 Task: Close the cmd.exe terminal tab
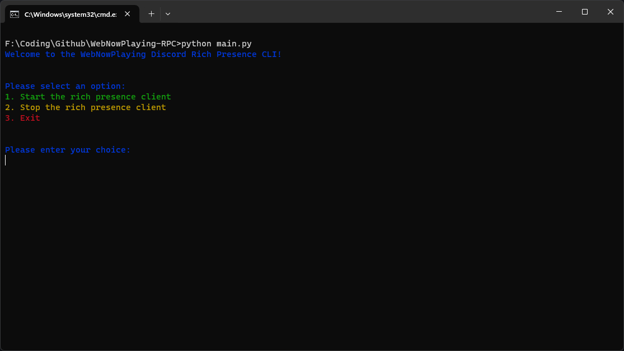coord(128,14)
